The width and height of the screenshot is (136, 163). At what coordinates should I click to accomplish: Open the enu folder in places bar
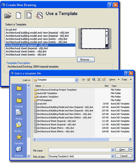point(19,91)
